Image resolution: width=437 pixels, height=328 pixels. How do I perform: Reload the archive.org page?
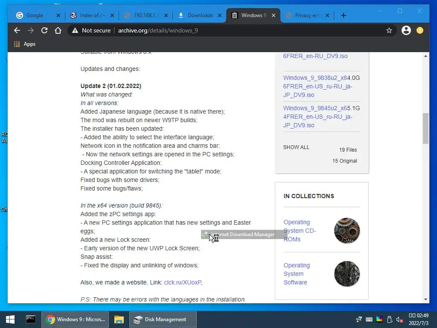(x=44, y=30)
